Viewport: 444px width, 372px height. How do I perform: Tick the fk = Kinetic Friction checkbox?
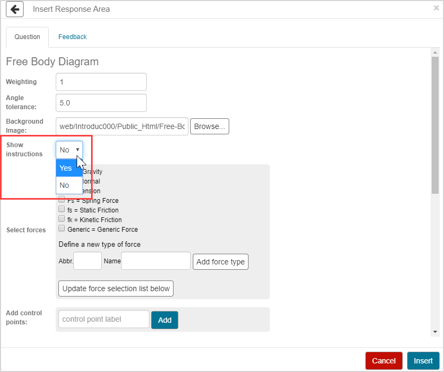point(62,219)
